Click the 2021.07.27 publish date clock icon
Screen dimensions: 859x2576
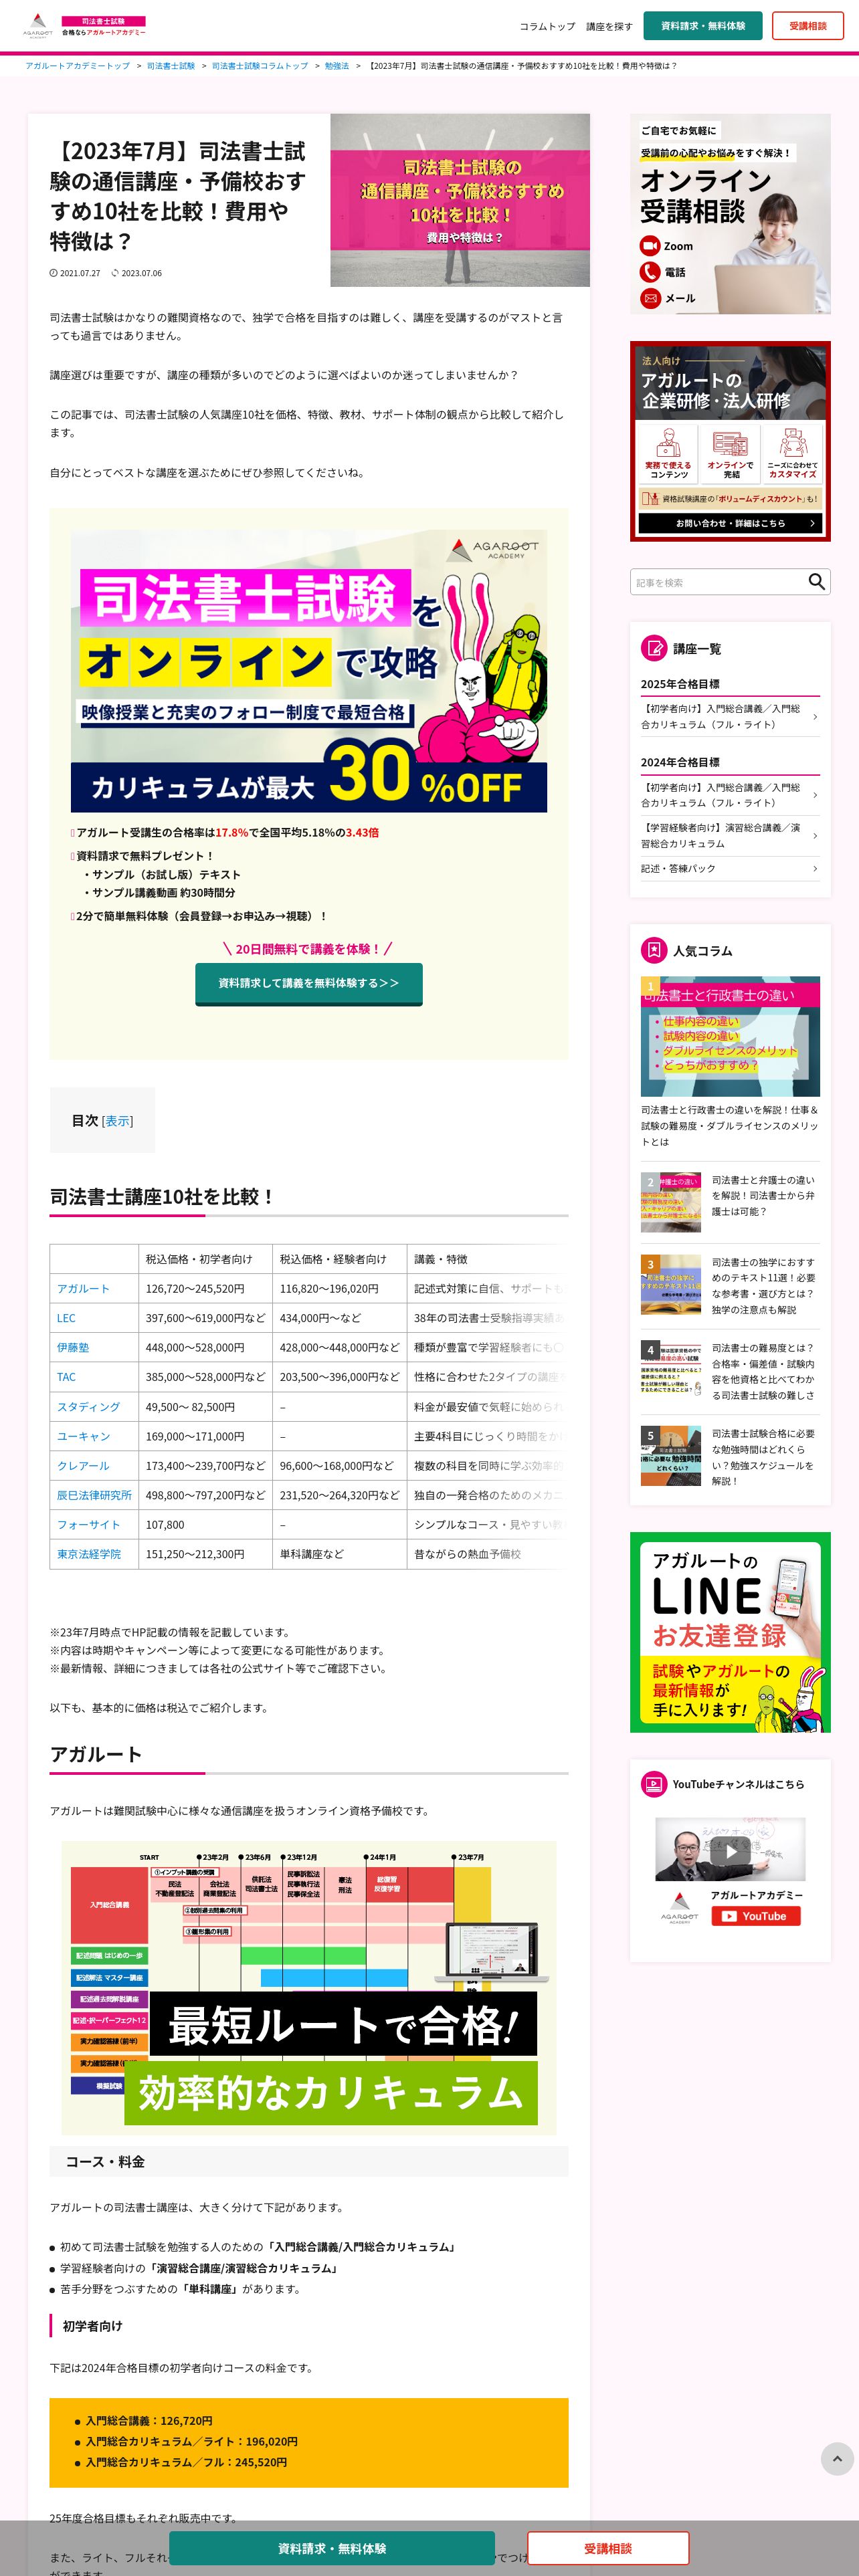click(54, 273)
